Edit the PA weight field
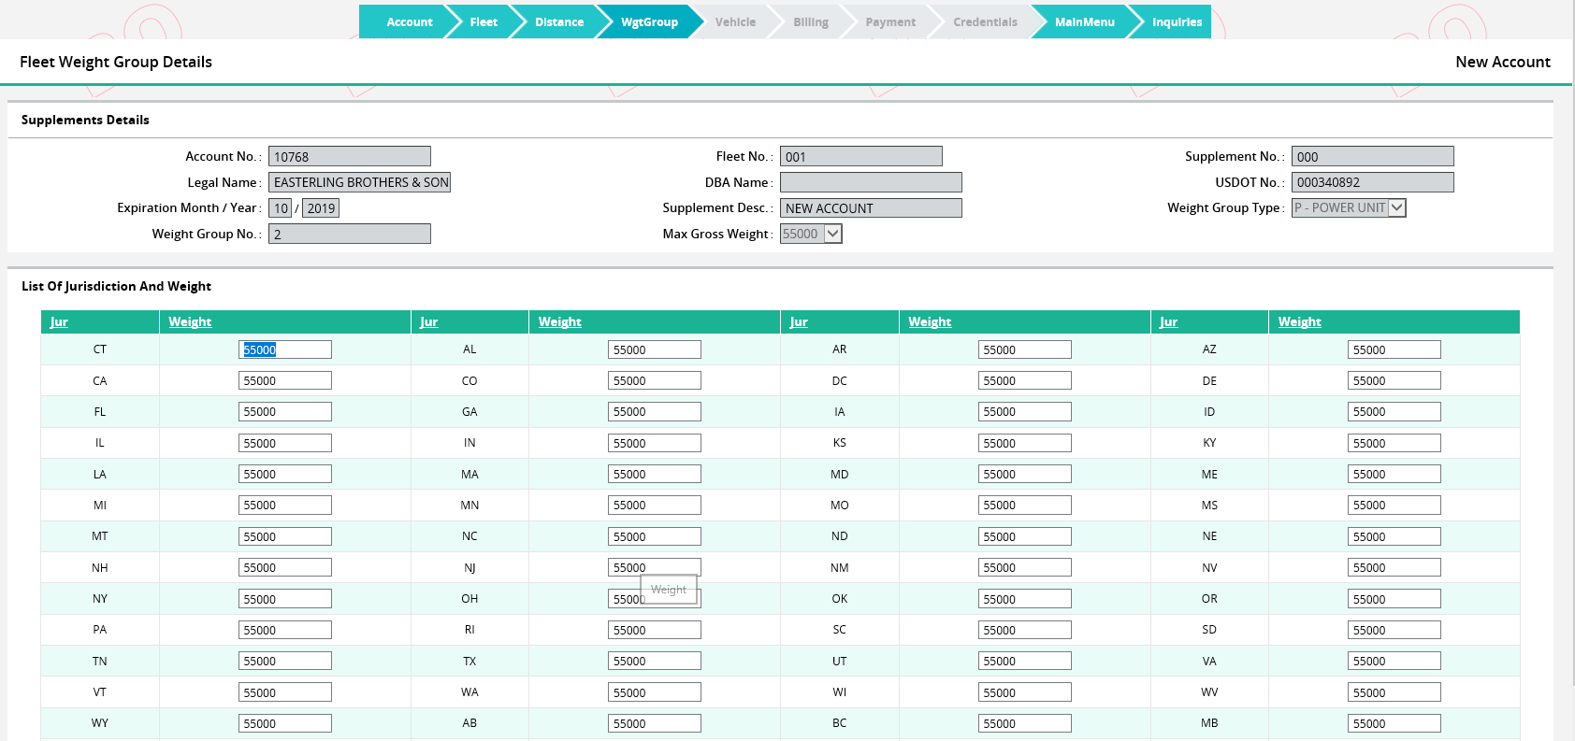The image size is (1575, 741). tap(285, 630)
